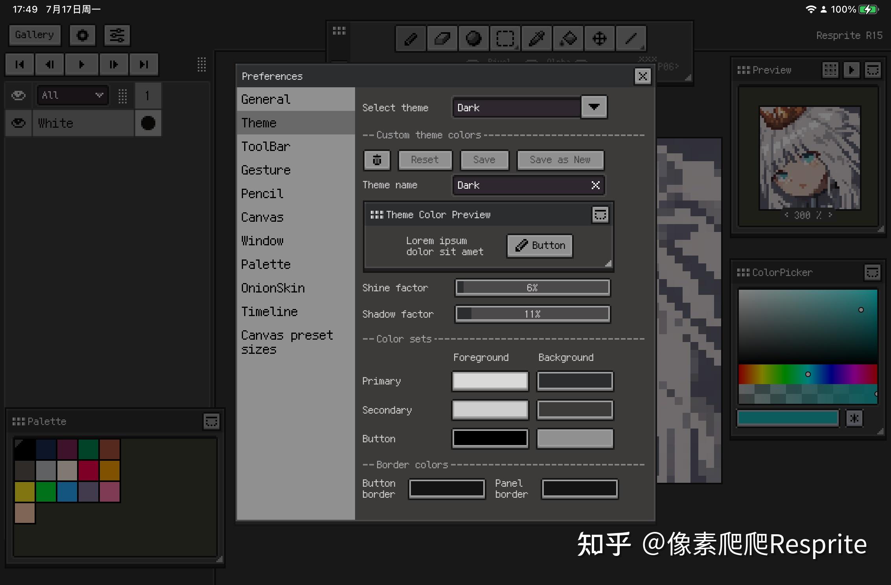Select the Line tool
This screenshot has height=585, width=891.
point(631,38)
